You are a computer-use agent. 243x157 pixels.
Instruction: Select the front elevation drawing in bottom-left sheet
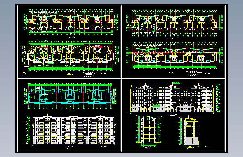click(71, 130)
